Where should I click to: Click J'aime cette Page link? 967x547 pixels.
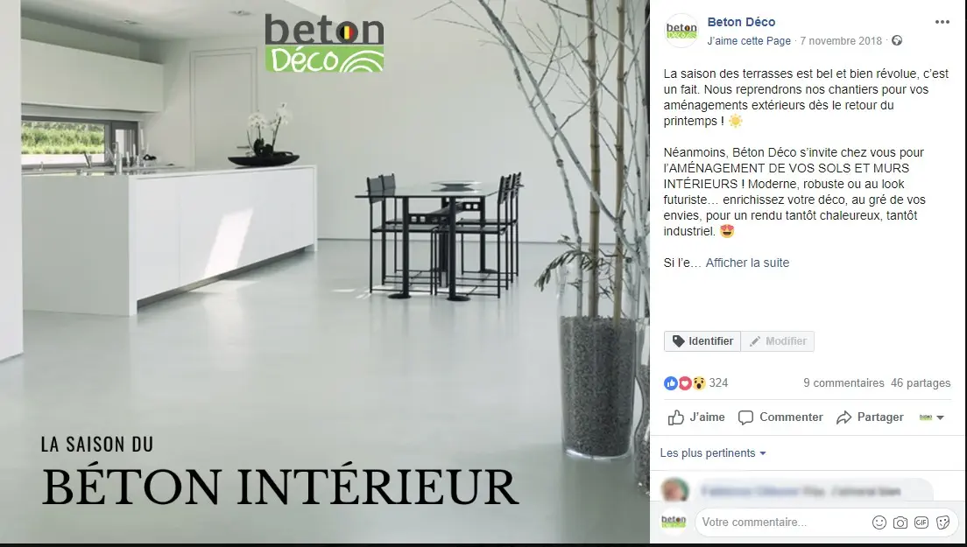[x=749, y=40]
